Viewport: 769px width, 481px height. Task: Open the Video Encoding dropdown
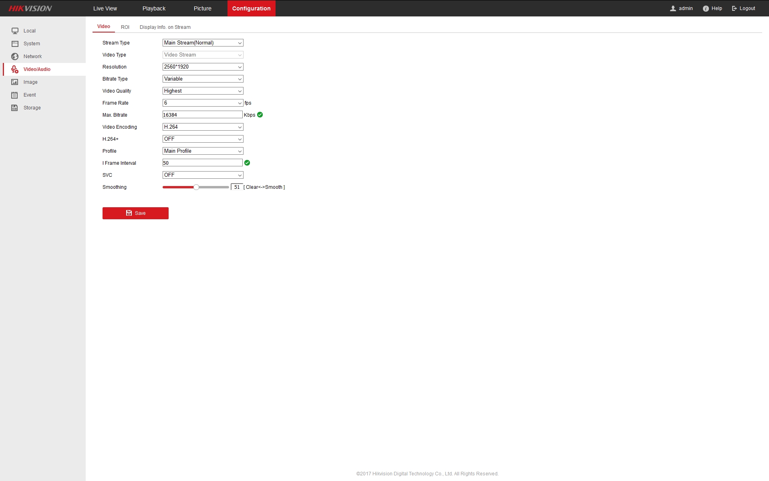tap(203, 127)
